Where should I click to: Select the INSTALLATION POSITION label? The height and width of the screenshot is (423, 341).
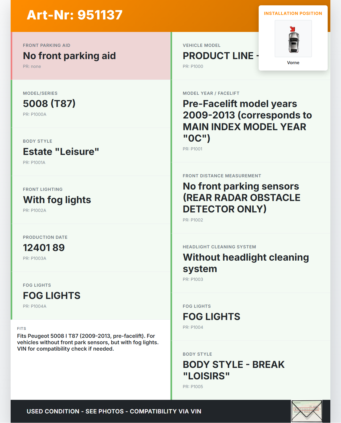point(293,13)
